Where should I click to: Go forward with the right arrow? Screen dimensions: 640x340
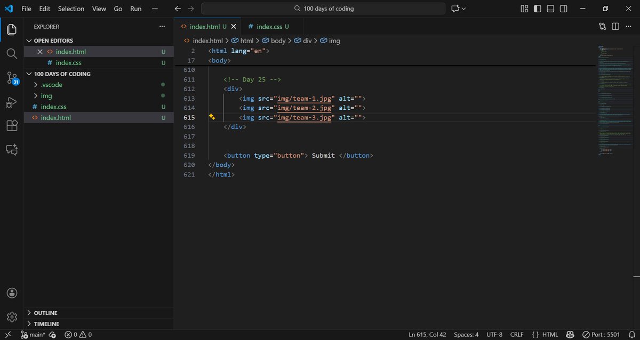[191, 9]
